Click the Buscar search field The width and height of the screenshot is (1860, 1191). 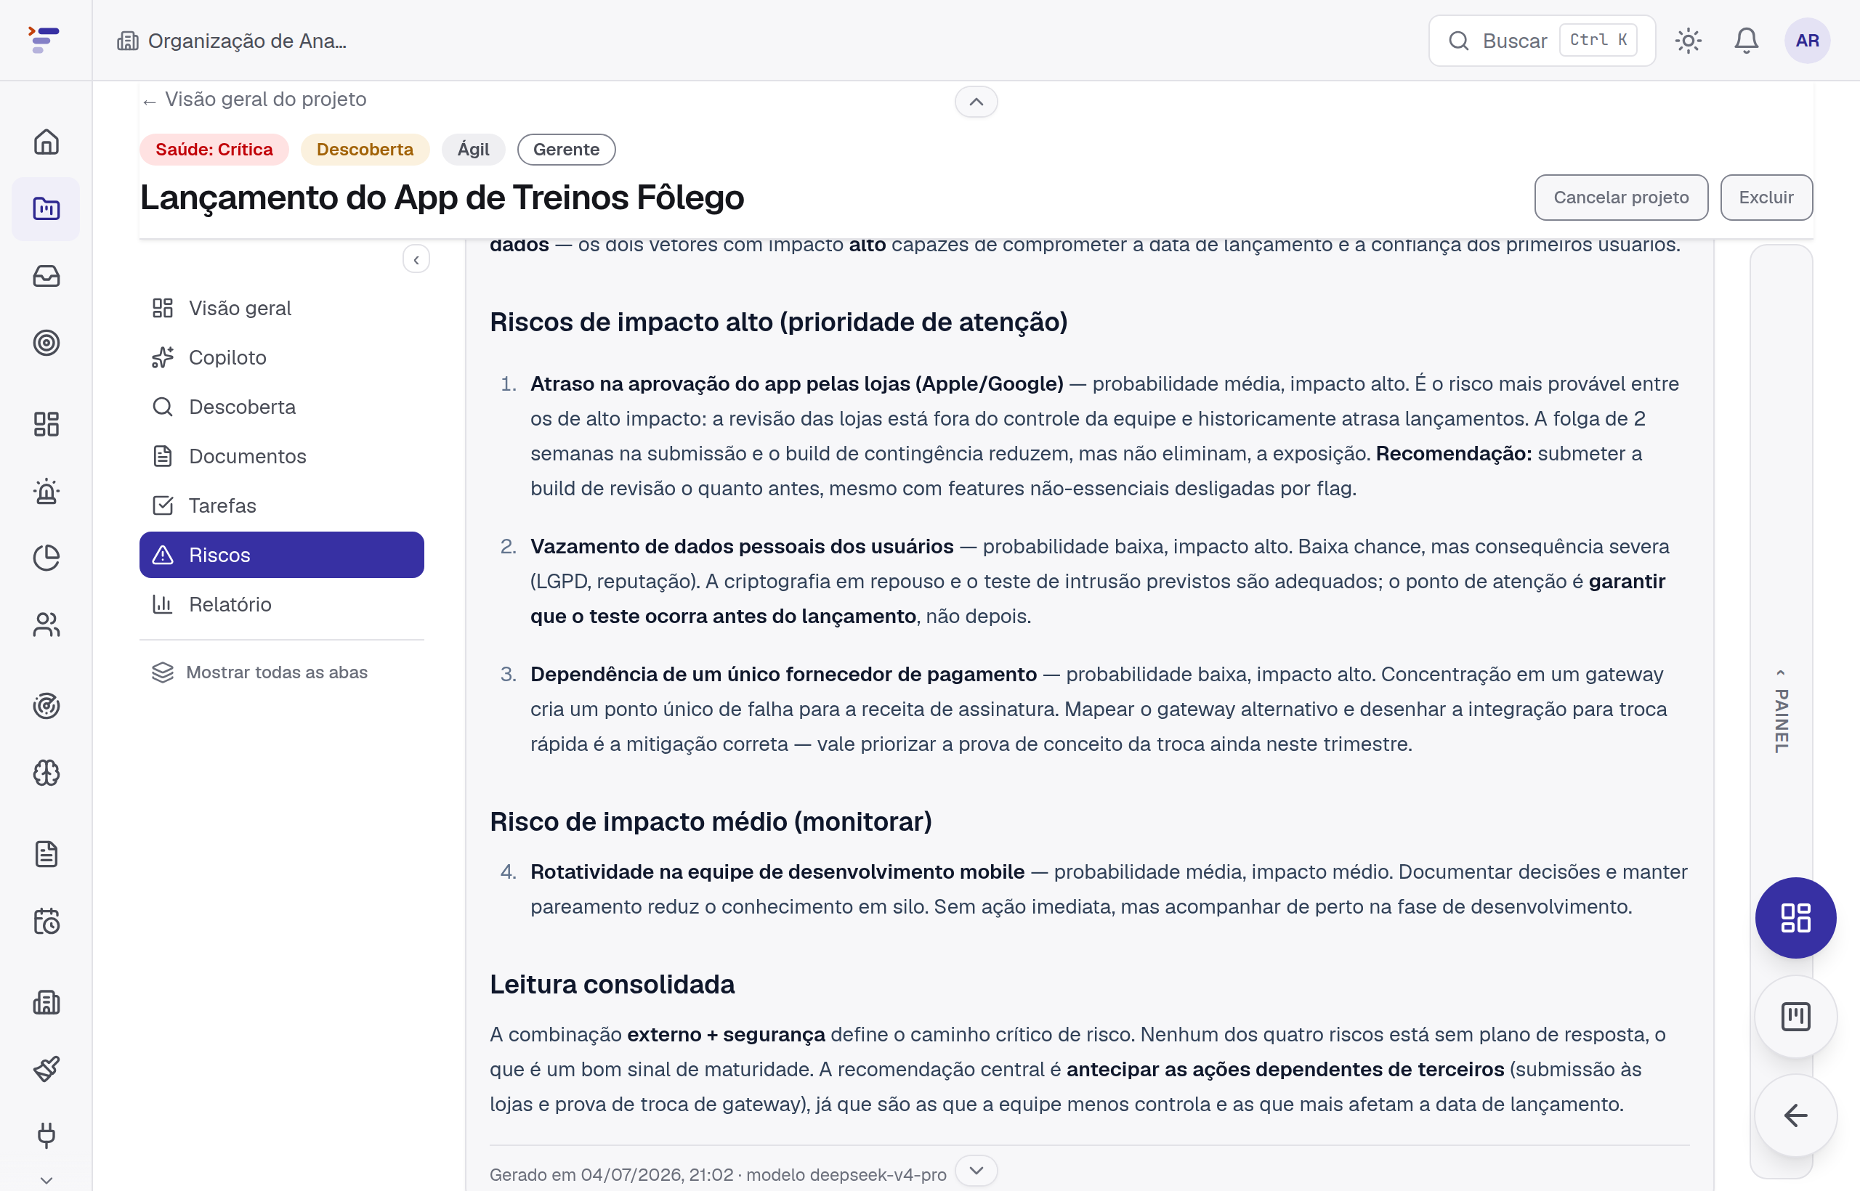pos(1541,40)
